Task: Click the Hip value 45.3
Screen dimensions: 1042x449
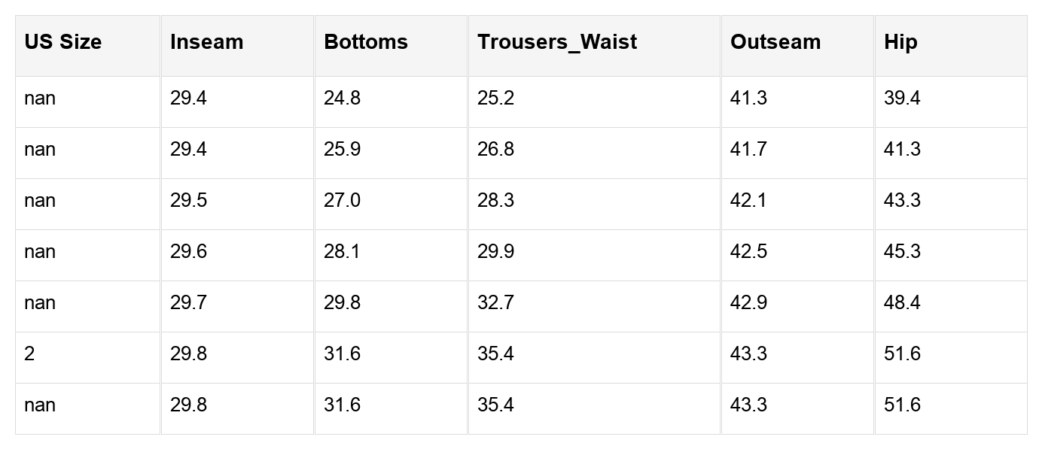Action: (903, 252)
